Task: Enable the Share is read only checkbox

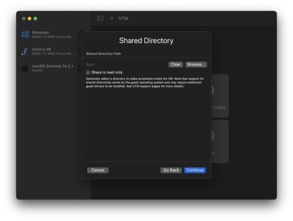Action: point(88,72)
